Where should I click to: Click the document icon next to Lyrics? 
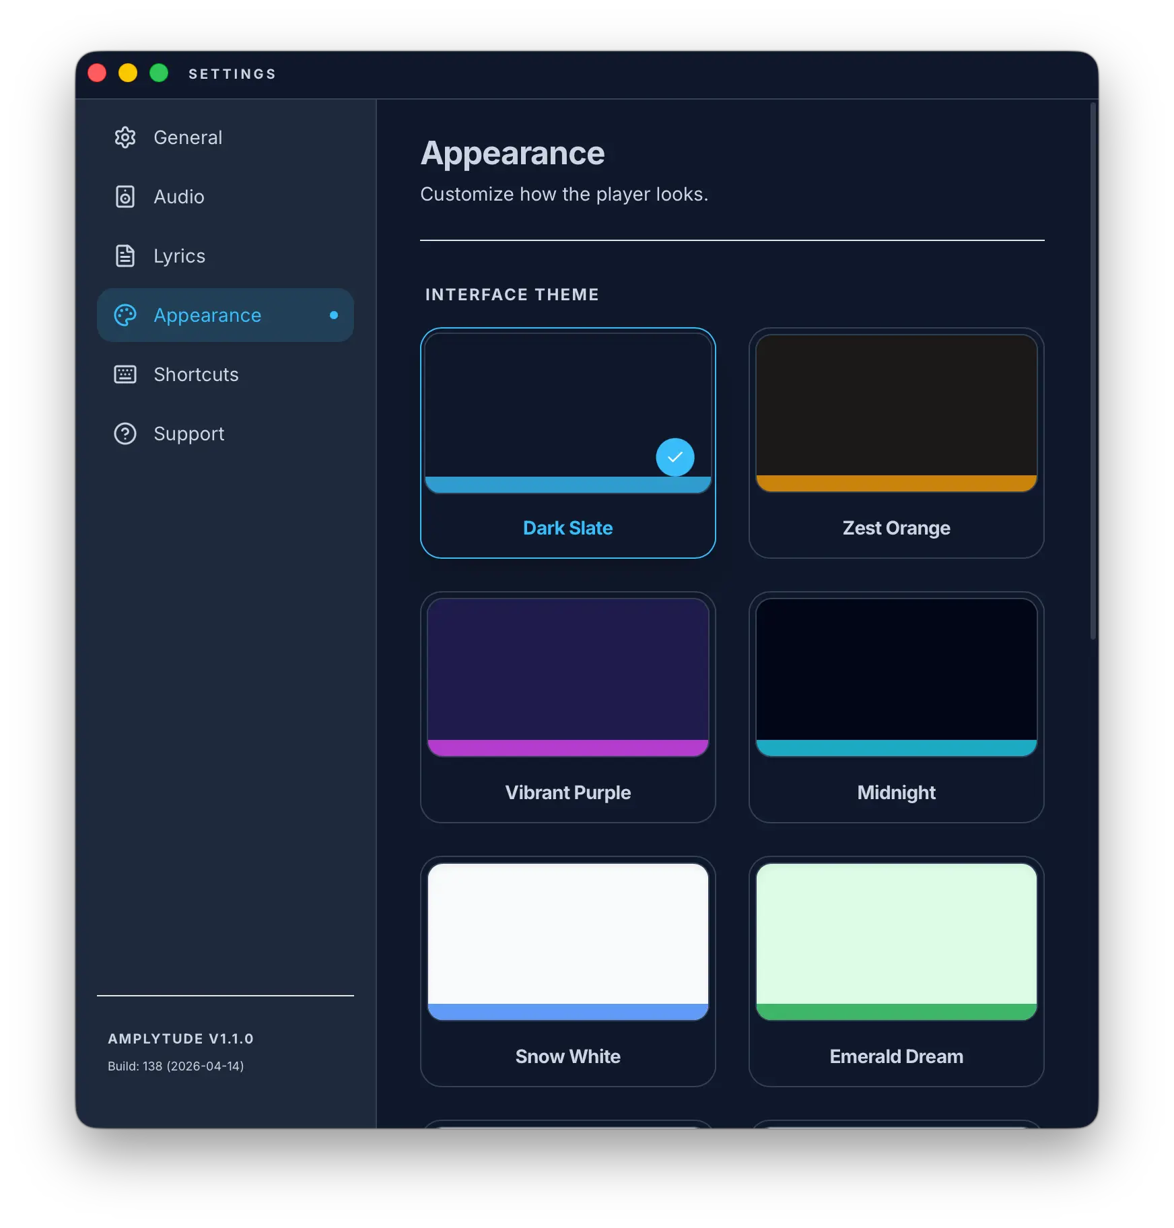[125, 256]
